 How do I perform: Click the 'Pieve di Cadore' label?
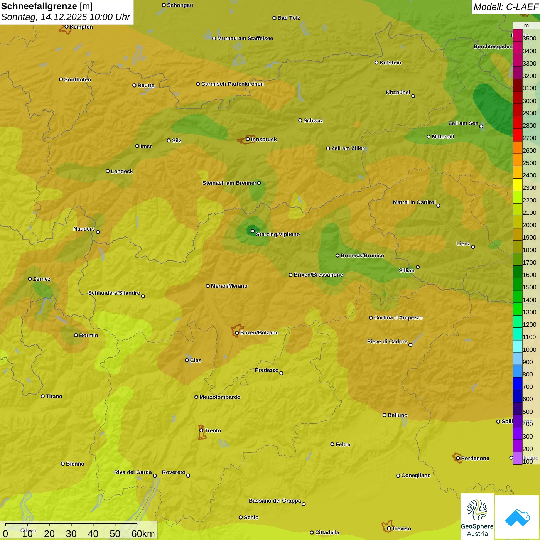pos(387,341)
